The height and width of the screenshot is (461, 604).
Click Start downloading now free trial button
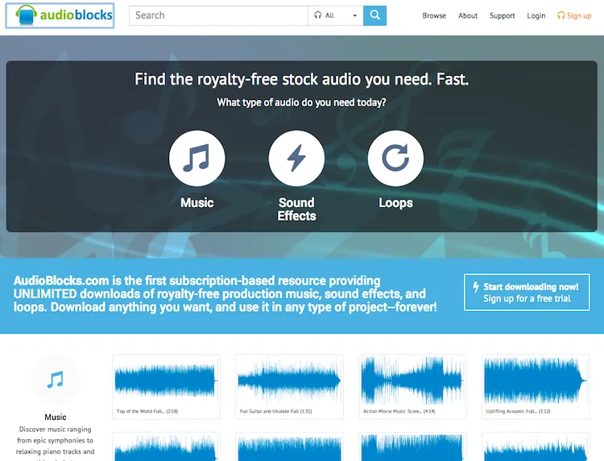[527, 293]
